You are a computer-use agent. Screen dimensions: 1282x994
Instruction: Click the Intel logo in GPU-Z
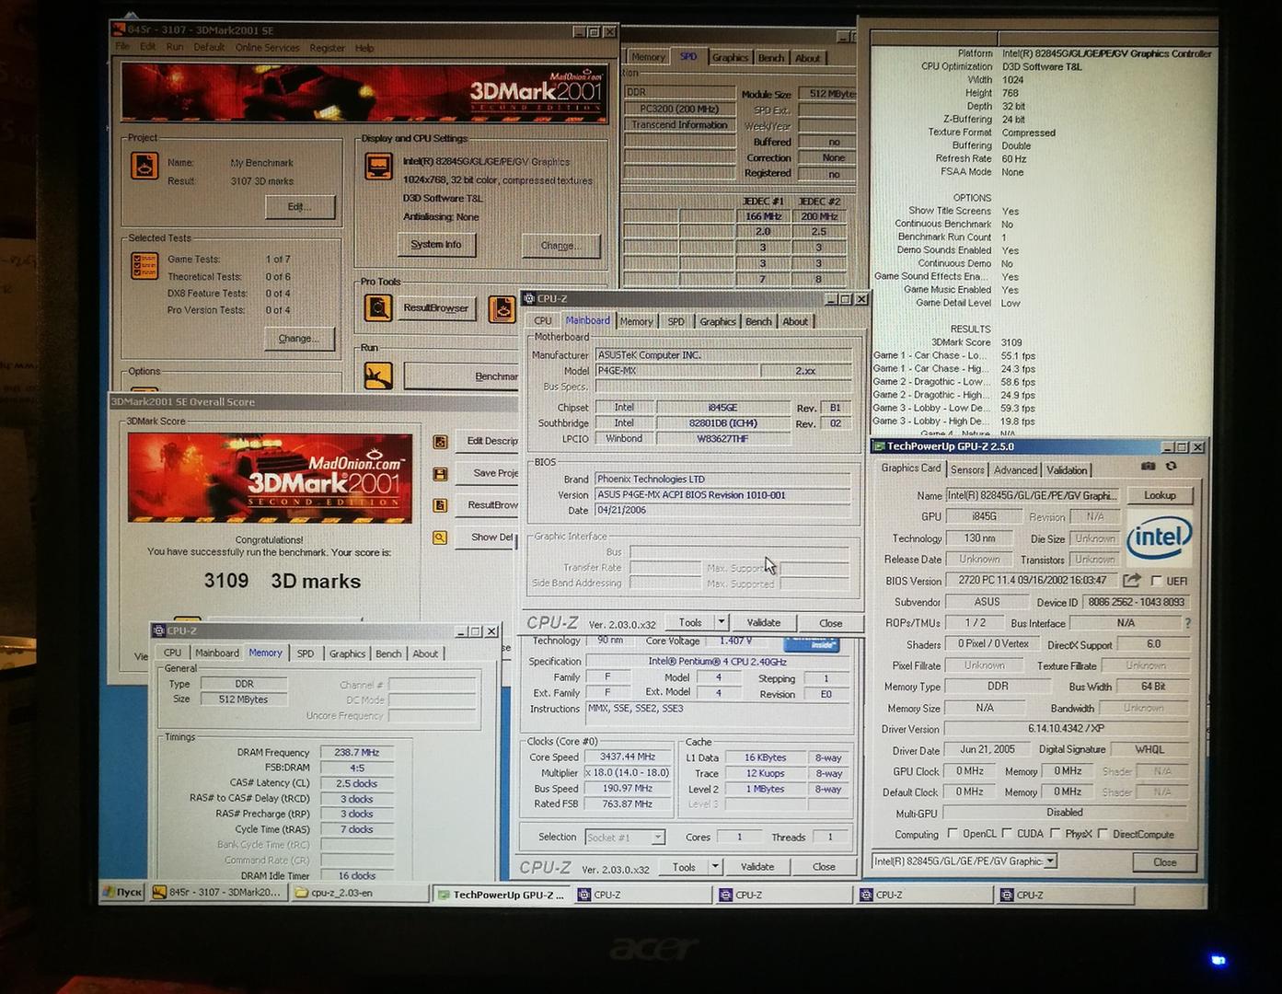coord(1160,537)
